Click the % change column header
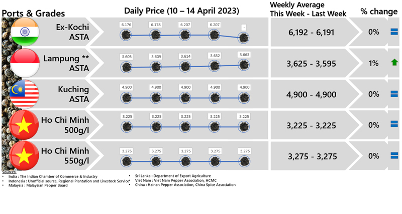Screen dimensions: 402x214 point(379,11)
